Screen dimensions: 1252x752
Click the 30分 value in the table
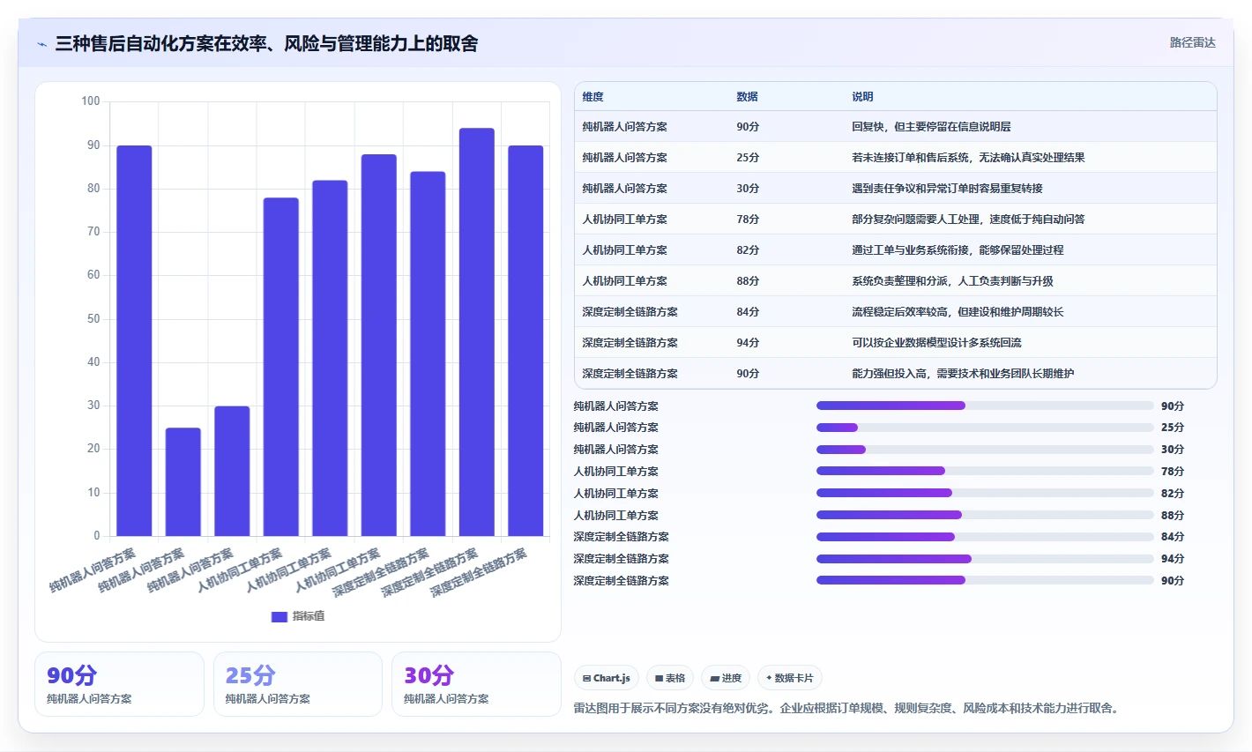[748, 189]
